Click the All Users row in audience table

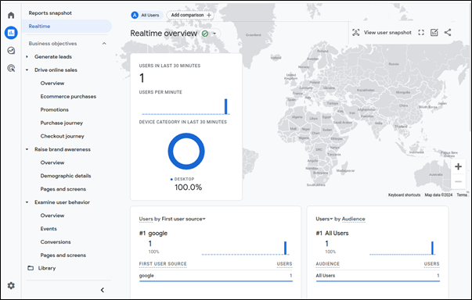(378, 276)
